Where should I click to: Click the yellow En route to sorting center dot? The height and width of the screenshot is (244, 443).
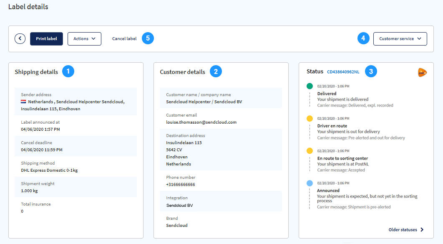point(310,151)
